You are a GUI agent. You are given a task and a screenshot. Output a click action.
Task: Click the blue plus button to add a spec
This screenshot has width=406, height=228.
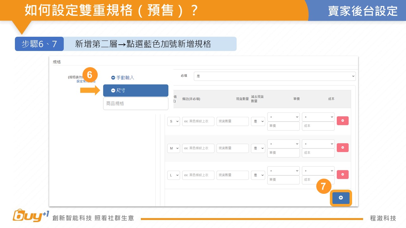[341, 198]
